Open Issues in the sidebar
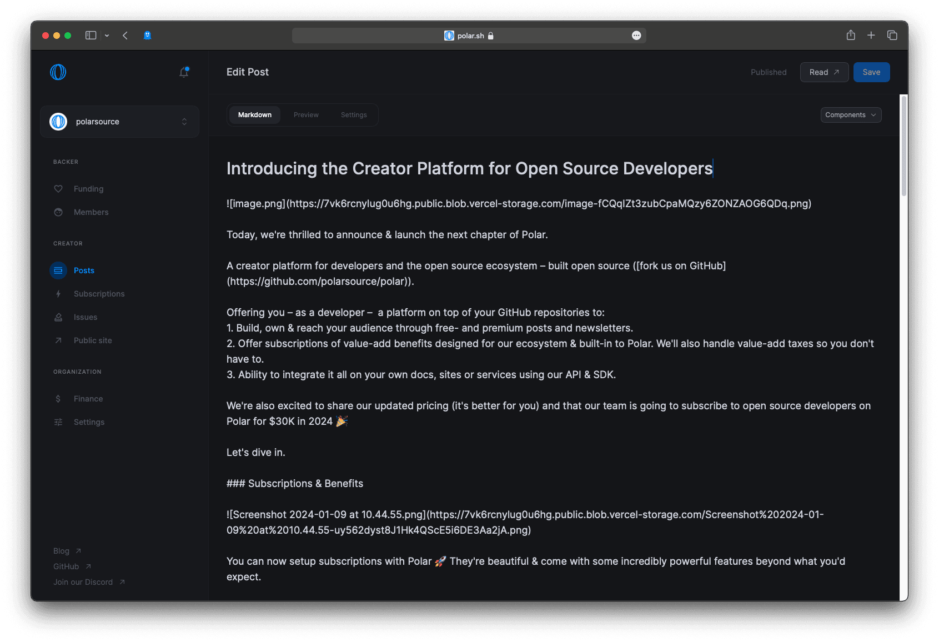The image size is (939, 642). [x=86, y=317]
